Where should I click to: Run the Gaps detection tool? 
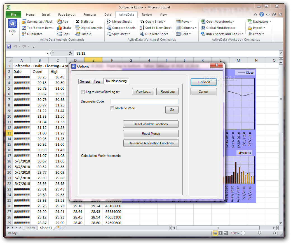point(63,34)
